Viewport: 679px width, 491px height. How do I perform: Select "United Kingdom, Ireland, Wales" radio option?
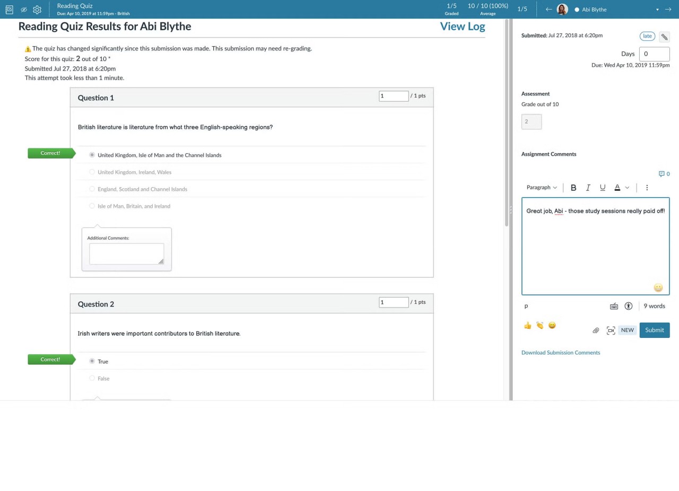pyautogui.click(x=92, y=172)
